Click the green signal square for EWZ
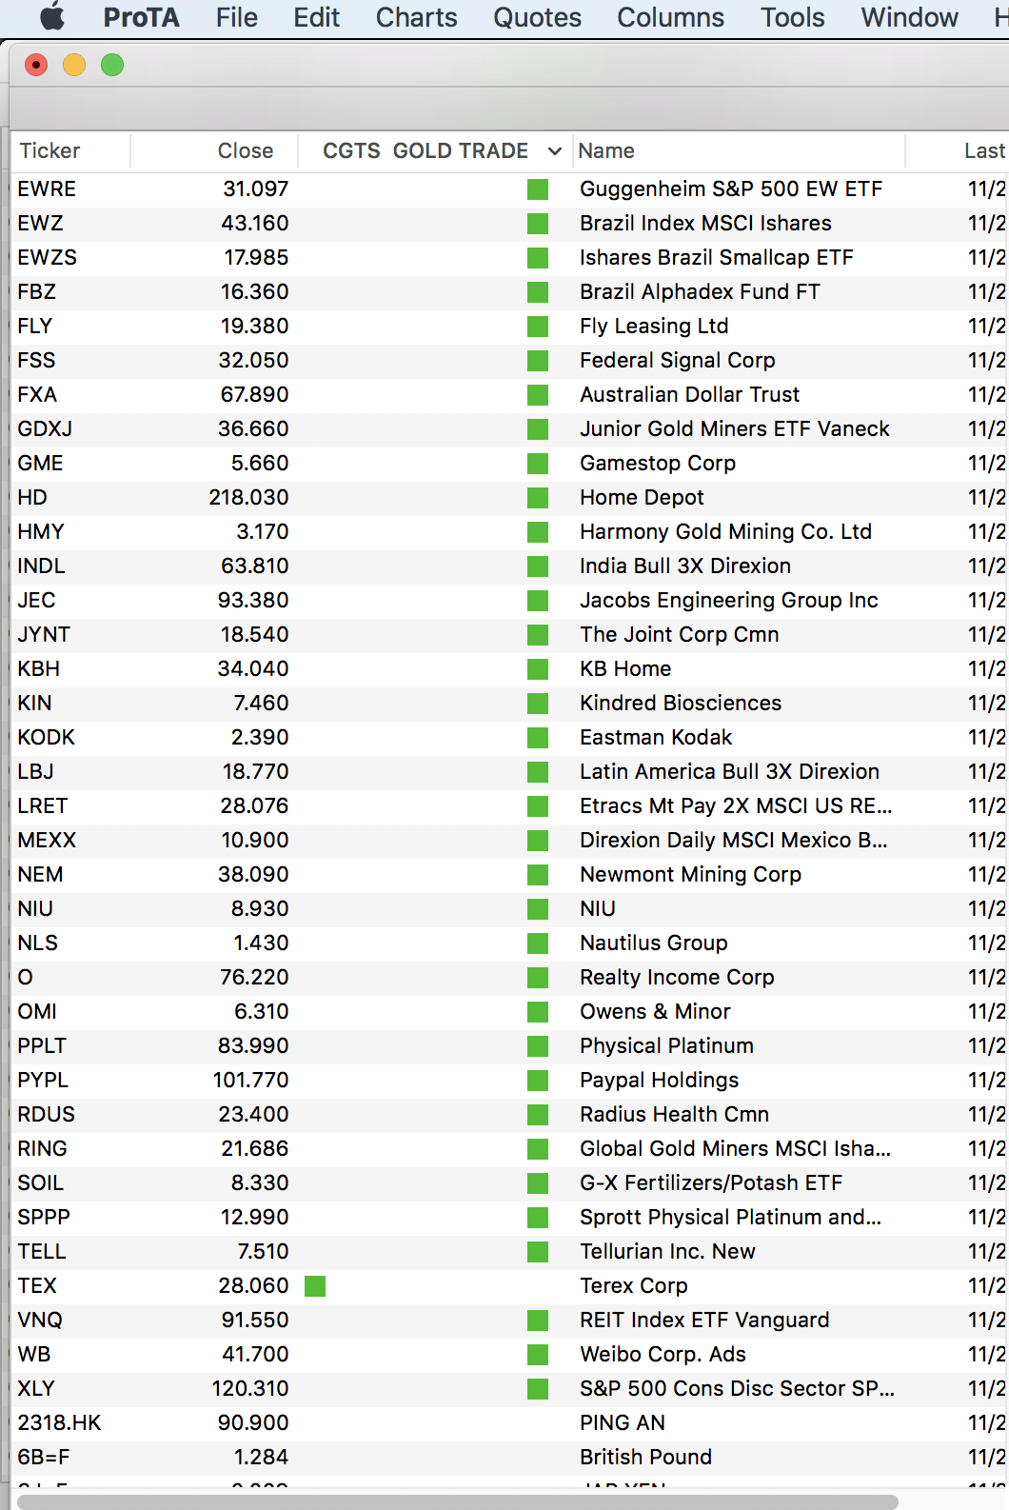 point(538,224)
